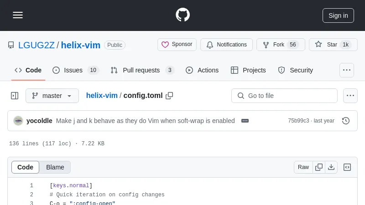Switch to the Pull requests tab
Screen dimensions: 365x205
coord(142,70)
